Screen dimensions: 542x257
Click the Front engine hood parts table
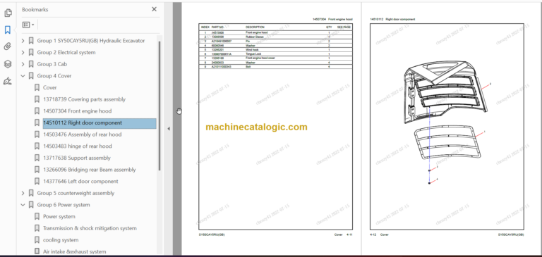pyautogui.click(x=275, y=46)
